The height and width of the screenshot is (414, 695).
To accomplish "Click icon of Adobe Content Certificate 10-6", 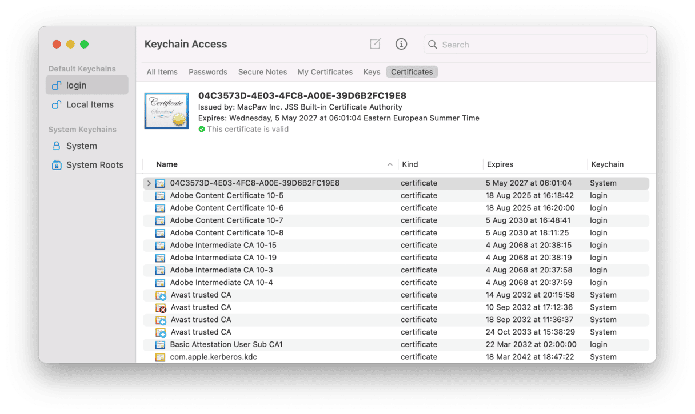I will point(160,208).
